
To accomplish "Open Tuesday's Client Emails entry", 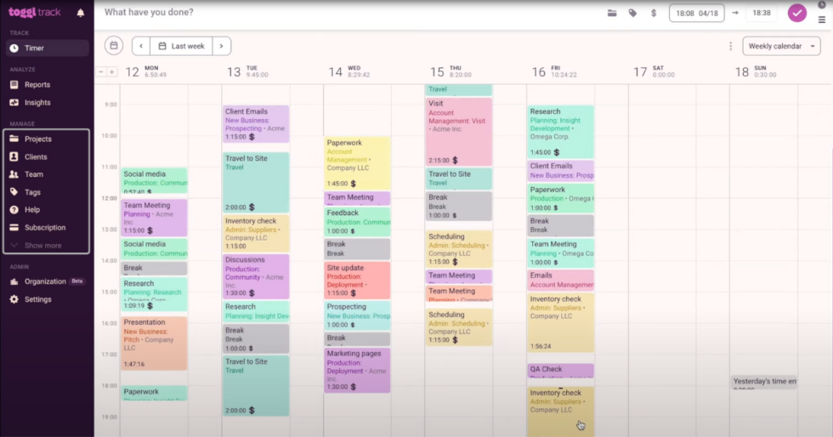I will pos(256,124).
